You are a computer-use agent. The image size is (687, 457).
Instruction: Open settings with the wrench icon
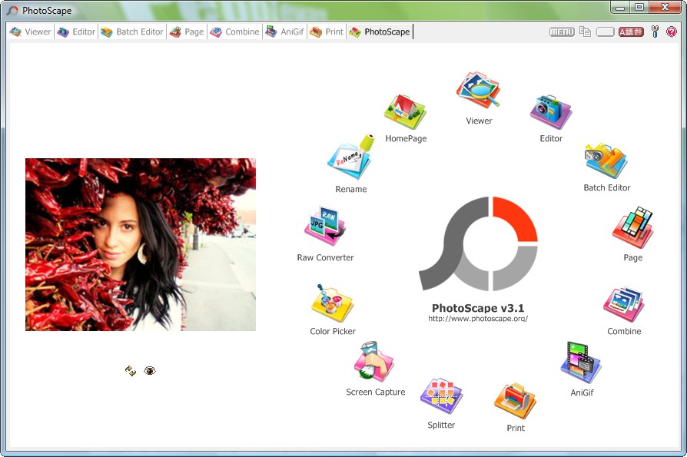pos(655,31)
